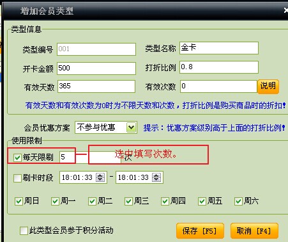Click the 有效天数和有效次数 hint text
Image resolution: width=288 pixels, height=242 pixels.
click(155, 106)
